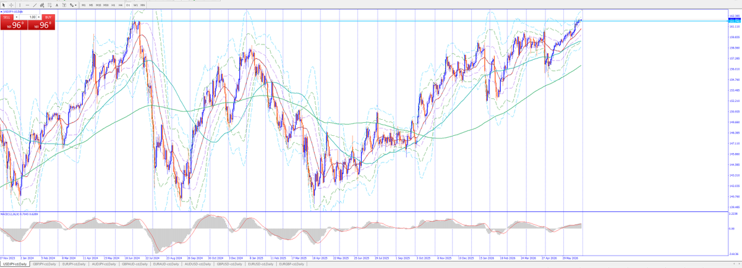Open the GBPUSD-cd,Daily chart tab
The width and height of the screenshot is (742, 268).
229,264
